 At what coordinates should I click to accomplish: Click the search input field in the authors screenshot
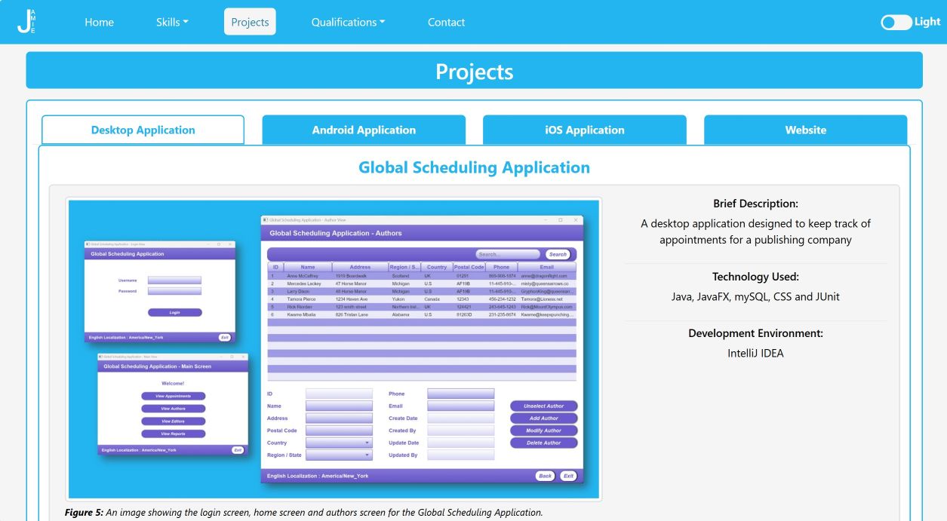click(x=507, y=254)
